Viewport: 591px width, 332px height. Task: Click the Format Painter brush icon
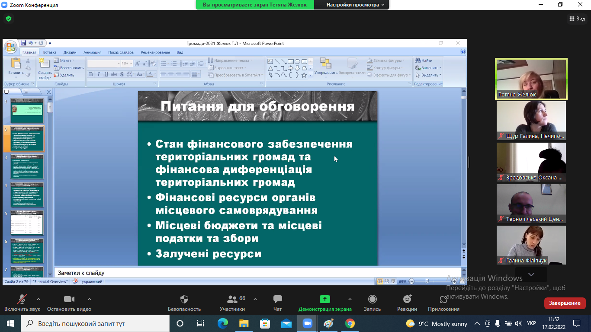tap(28, 75)
